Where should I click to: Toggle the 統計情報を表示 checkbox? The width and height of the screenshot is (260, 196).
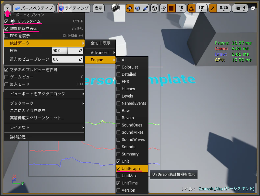[6, 29]
